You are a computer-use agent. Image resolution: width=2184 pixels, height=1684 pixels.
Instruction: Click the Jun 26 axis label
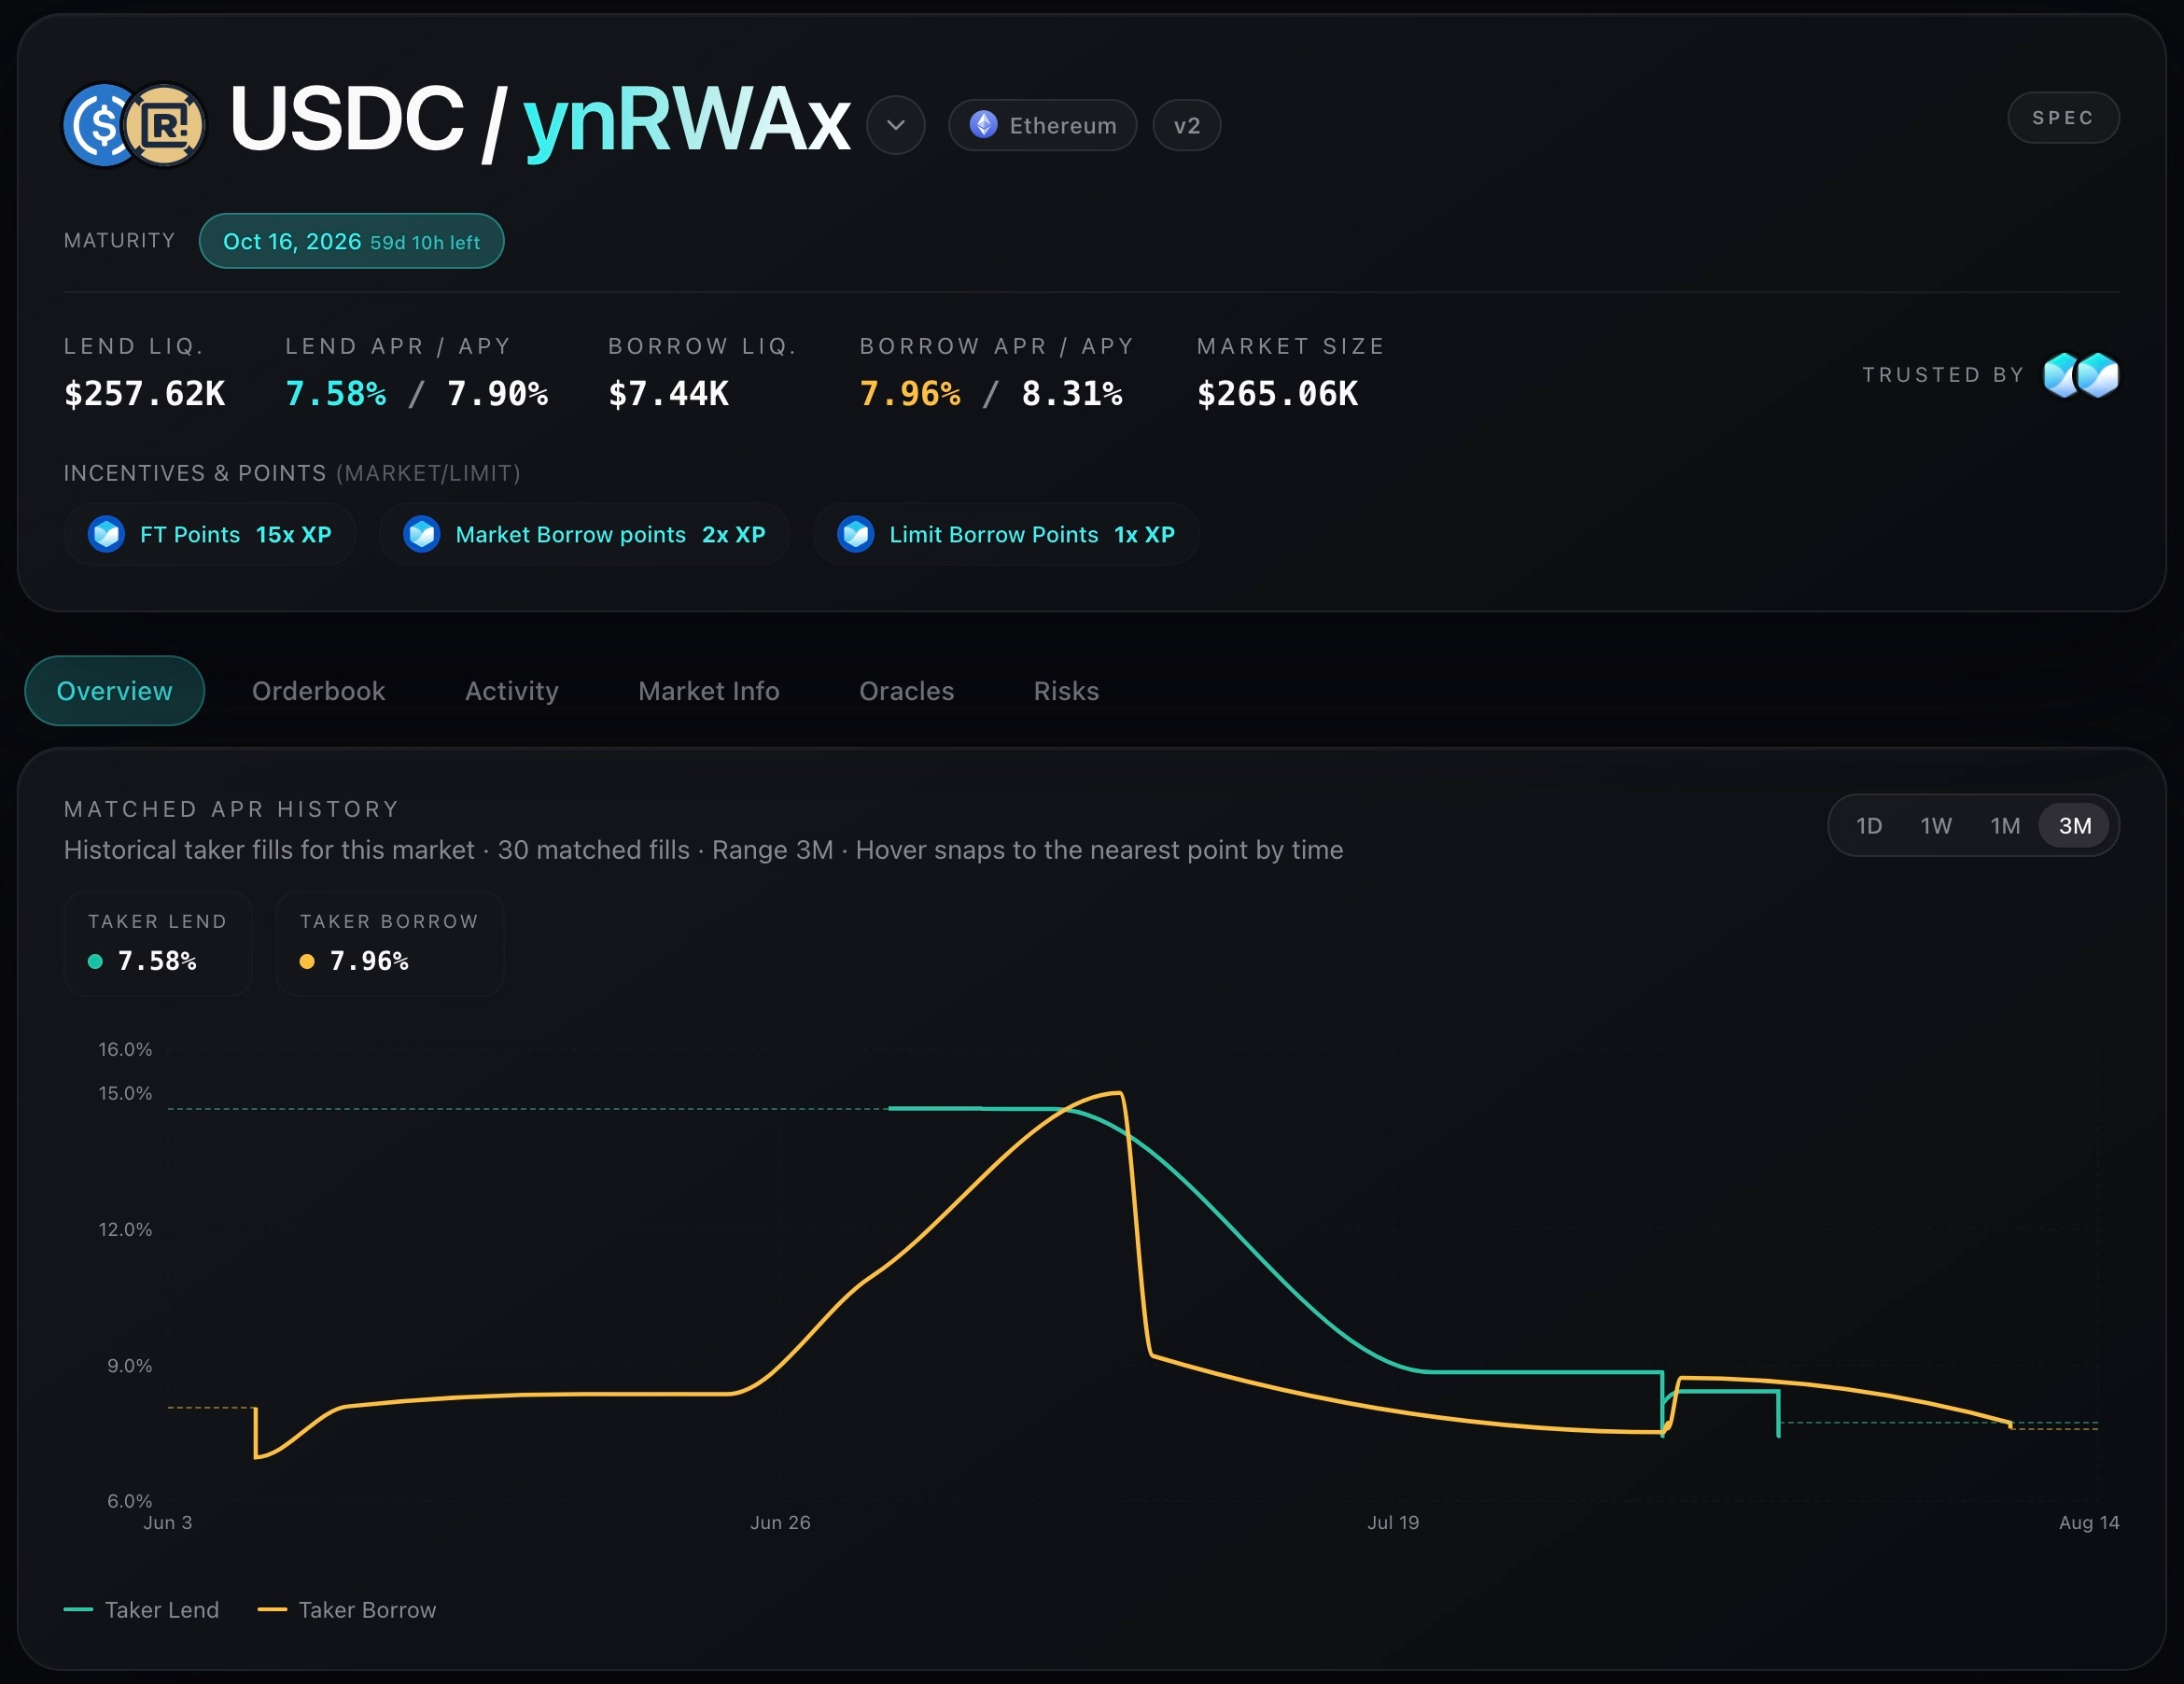tap(780, 1522)
